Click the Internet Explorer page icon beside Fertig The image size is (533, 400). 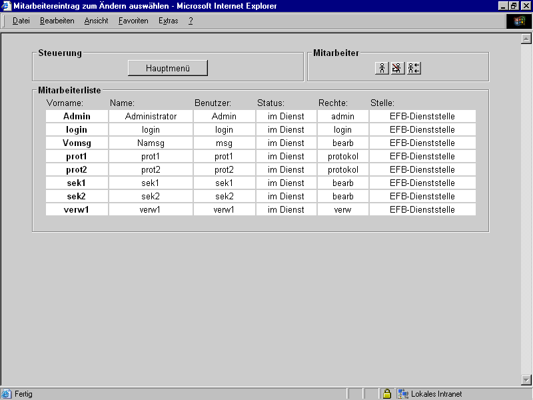(7, 394)
